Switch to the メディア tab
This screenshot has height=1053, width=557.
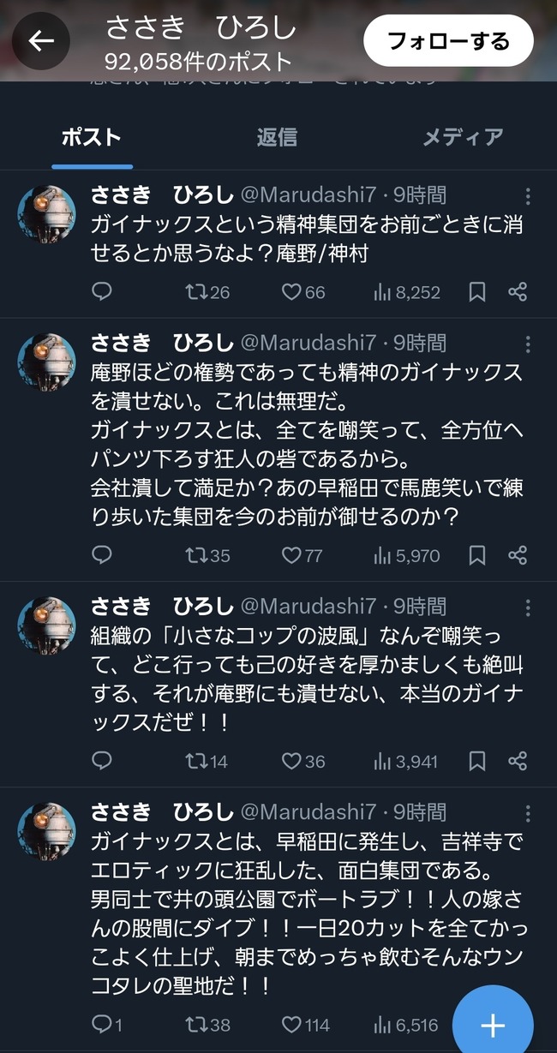[462, 135]
